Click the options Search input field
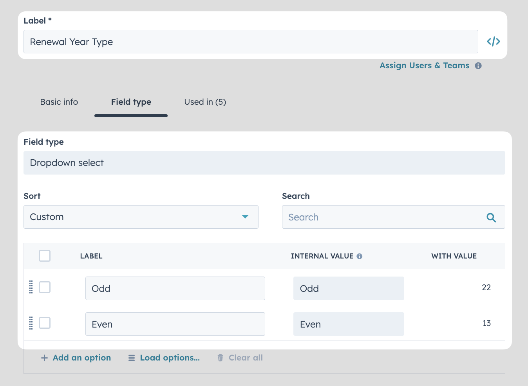 (394, 217)
